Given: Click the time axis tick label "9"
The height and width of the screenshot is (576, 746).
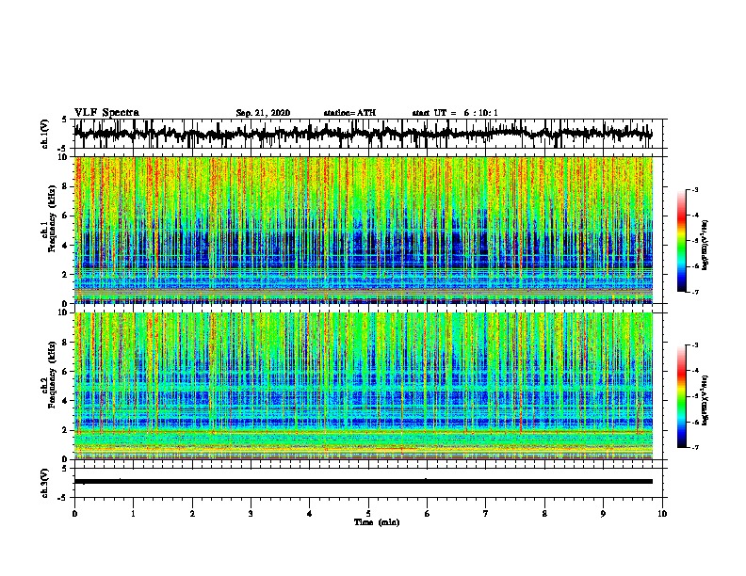Looking at the screenshot, I should click(603, 514).
